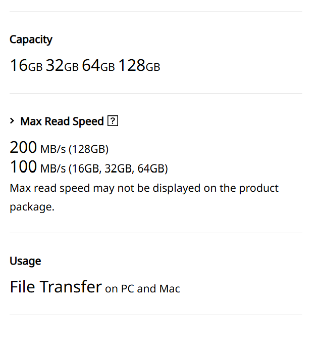This screenshot has width=321, height=342.
Task: Select the 128GB capacity option
Action: [139, 66]
